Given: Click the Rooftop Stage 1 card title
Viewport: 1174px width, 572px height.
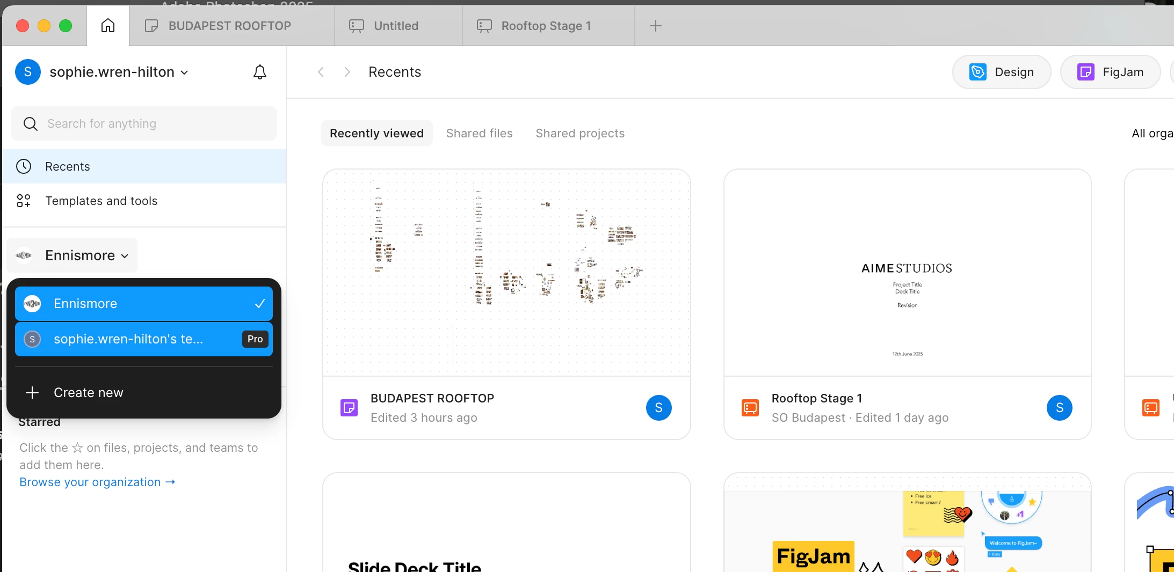Looking at the screenshot, I should point(817,398).
